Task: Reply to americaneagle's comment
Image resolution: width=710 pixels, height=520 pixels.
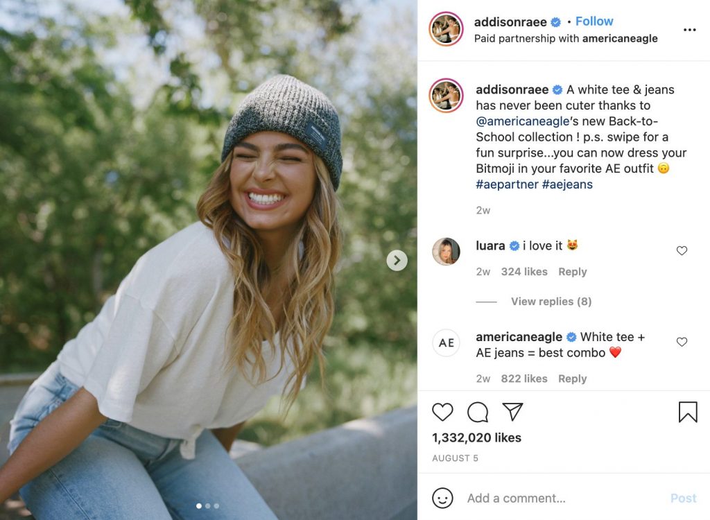Action: pyautogui.click(x=572, y=379)
